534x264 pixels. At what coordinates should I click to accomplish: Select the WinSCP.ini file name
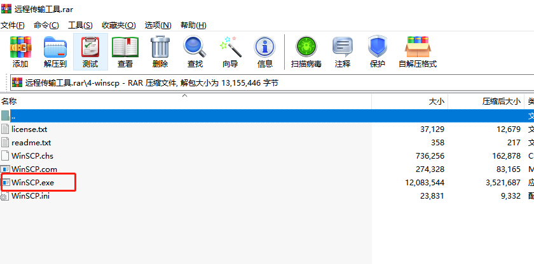coord(31,195)
